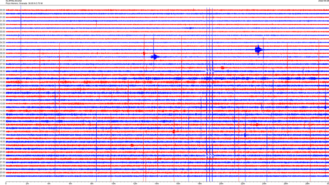Click the red seismic burst on 06:00 trace
This screenshot has width=329, height=185.
pyautogui.click(x=144, y=53)
